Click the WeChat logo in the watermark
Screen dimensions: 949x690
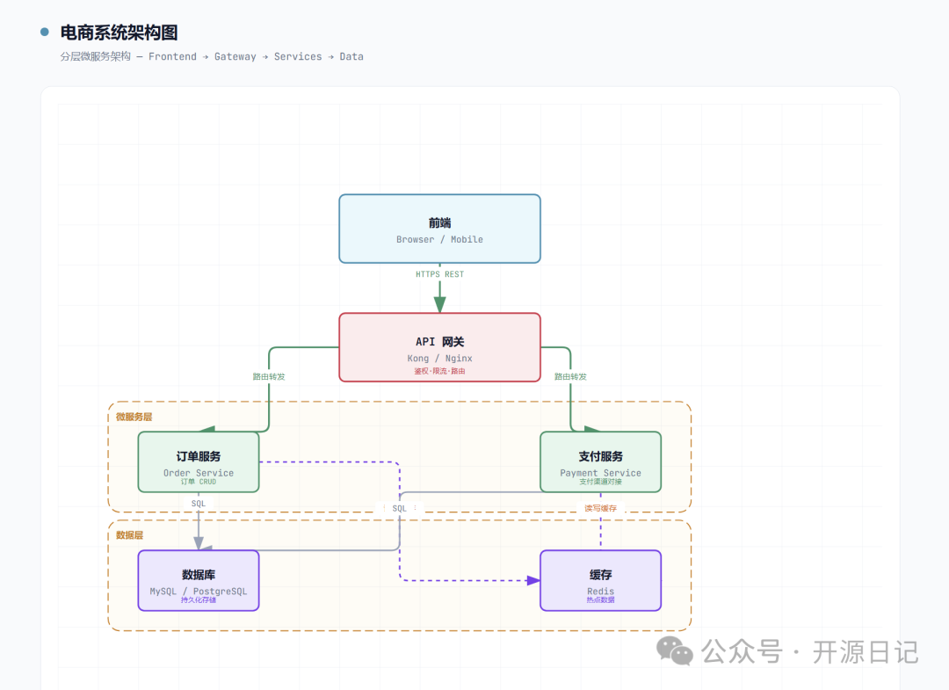click(674, 651)
